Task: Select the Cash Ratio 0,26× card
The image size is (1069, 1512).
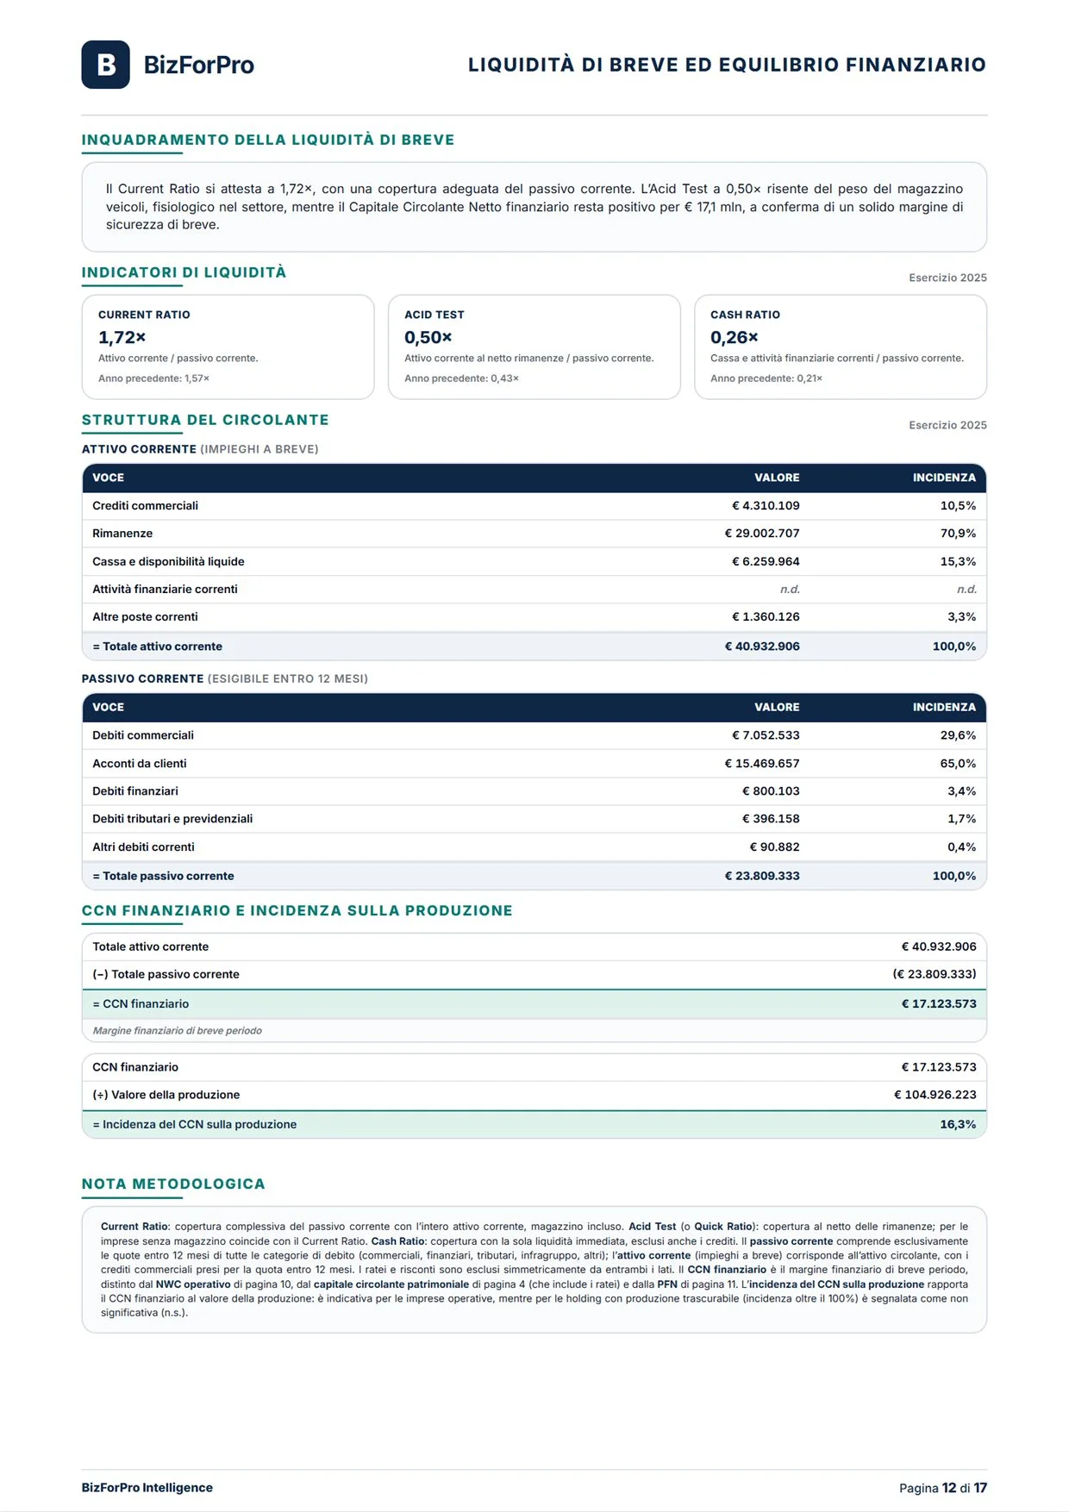Action: (x=840, y=347)
